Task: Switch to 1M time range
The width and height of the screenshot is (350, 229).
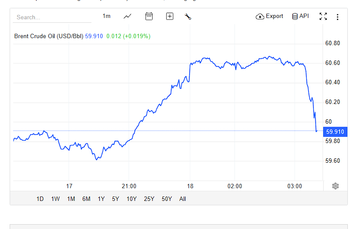Action: (71, 199)
